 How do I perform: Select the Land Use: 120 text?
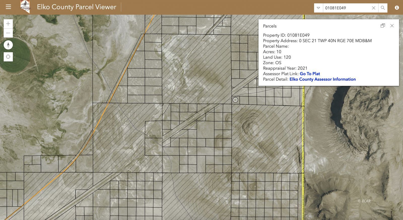[x=277, y=57]
